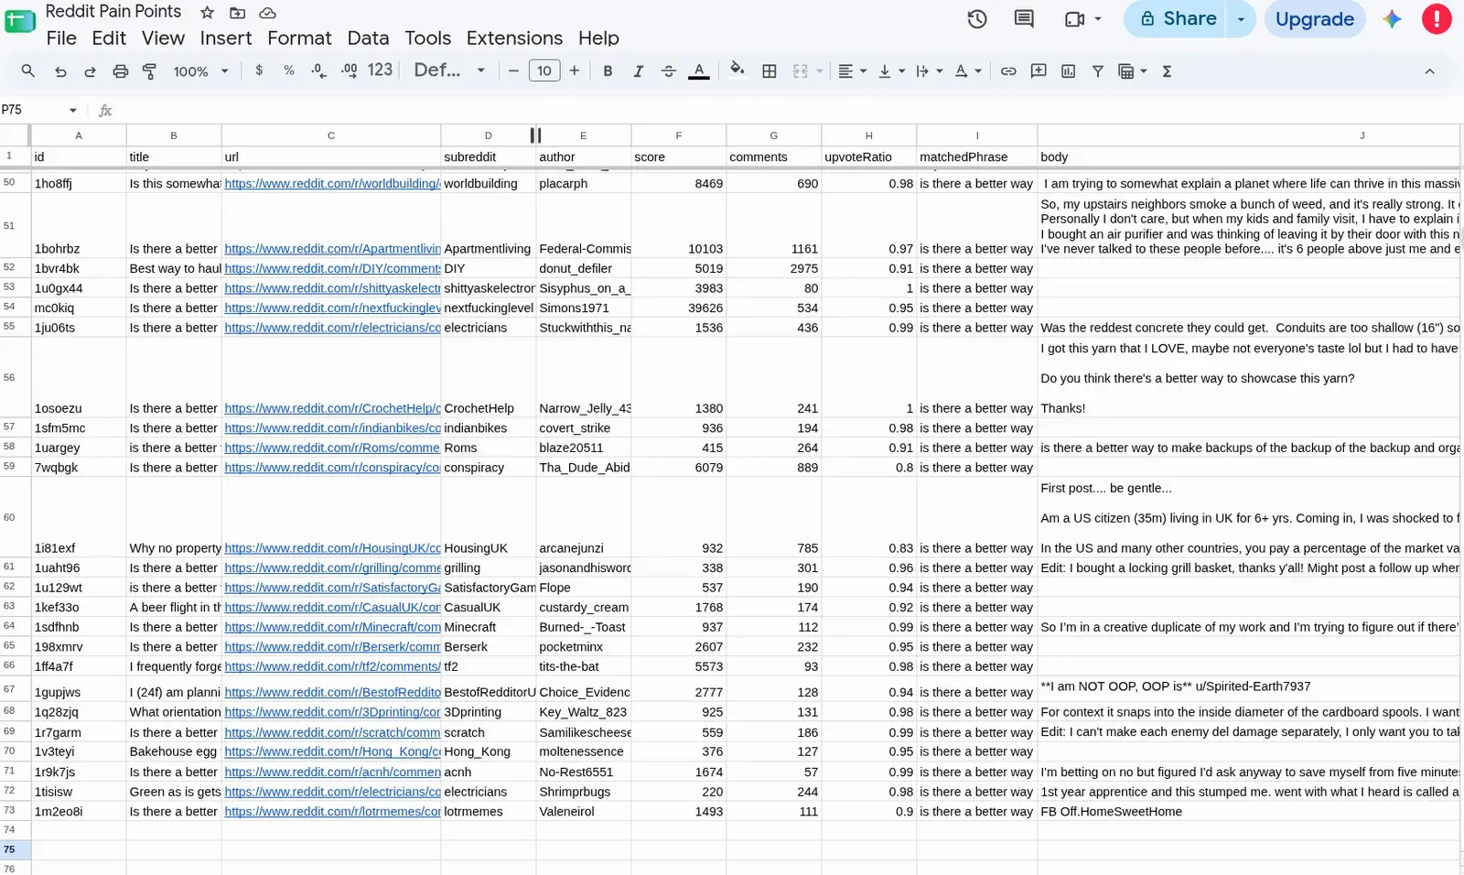Screen dimensions: 1464x875
Task: Toggle italic formatting
Action: pos(638,71)
